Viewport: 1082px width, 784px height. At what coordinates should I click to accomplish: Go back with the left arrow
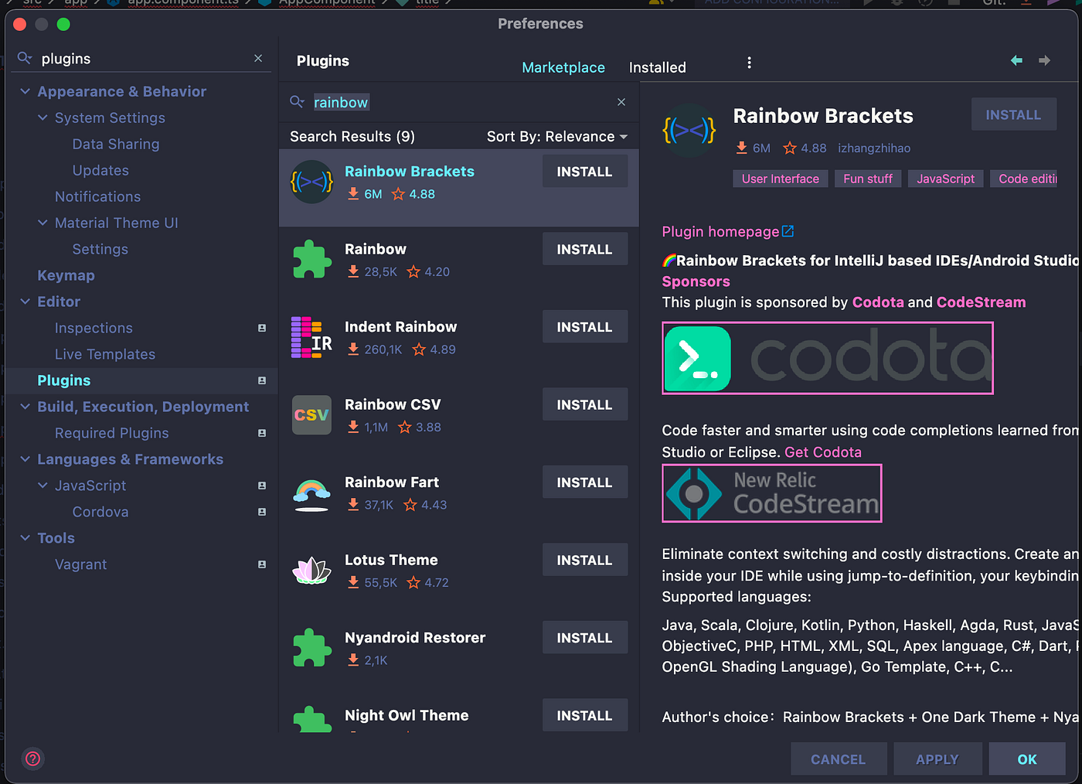pyautogui.click(x=1016, y=60)
